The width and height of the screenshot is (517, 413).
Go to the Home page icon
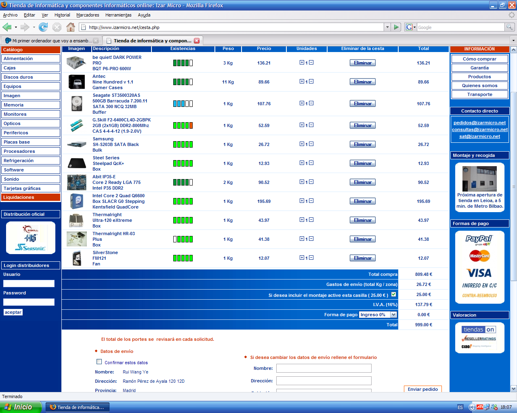click(71, 27)
